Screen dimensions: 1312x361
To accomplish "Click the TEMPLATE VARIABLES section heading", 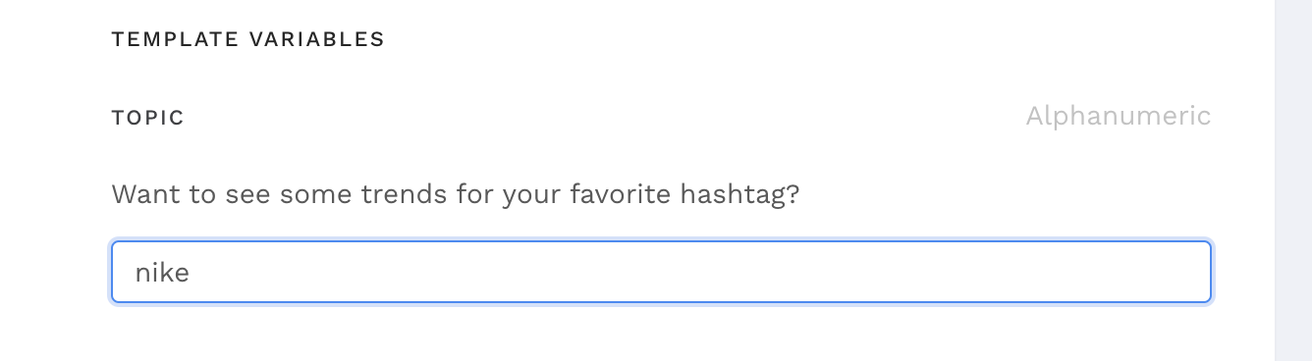I will tap(247, 39).
